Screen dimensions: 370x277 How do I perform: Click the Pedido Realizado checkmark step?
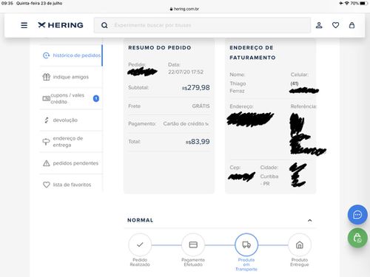click(140, 244)
